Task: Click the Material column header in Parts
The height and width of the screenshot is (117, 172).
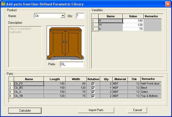Action: point(120,79)
